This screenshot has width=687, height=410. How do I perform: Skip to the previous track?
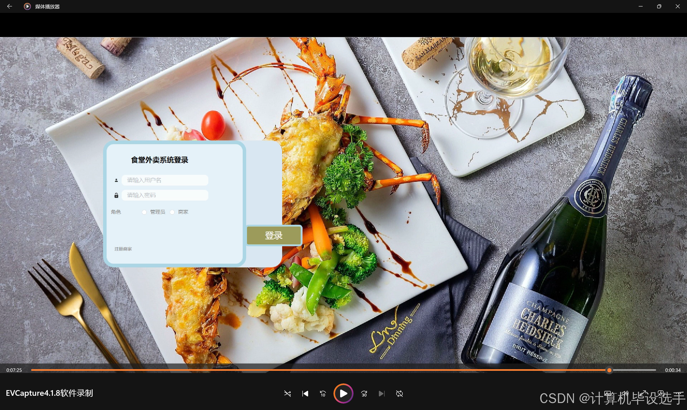point(305,393)
